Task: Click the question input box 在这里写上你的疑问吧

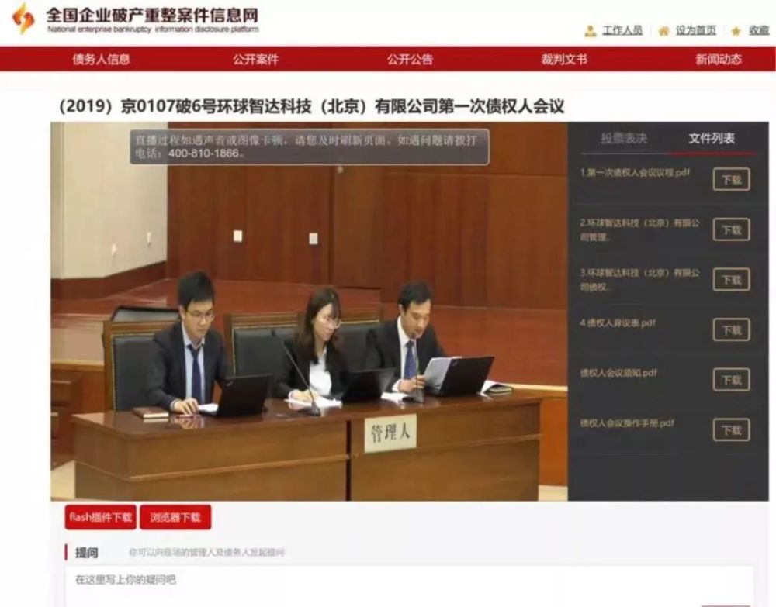Action: pos(409,586)
